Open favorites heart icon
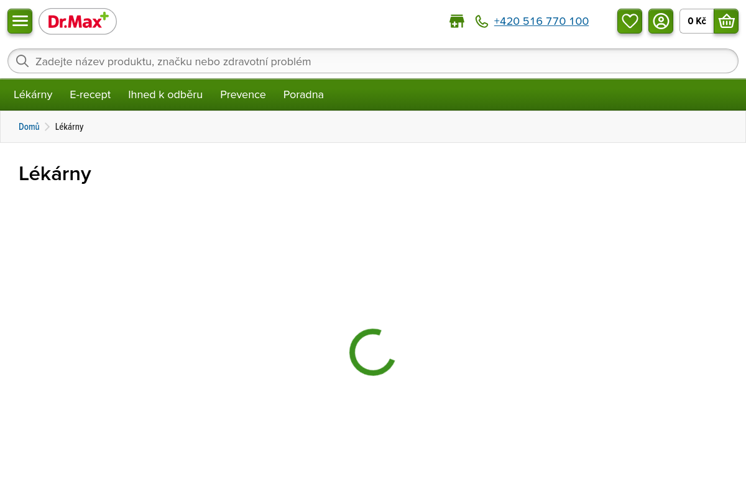This screenshot has width=746, height=497. 630,21
